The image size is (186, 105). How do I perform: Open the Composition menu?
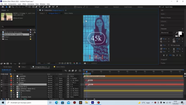pyautogui.click(x=12, y=4)
